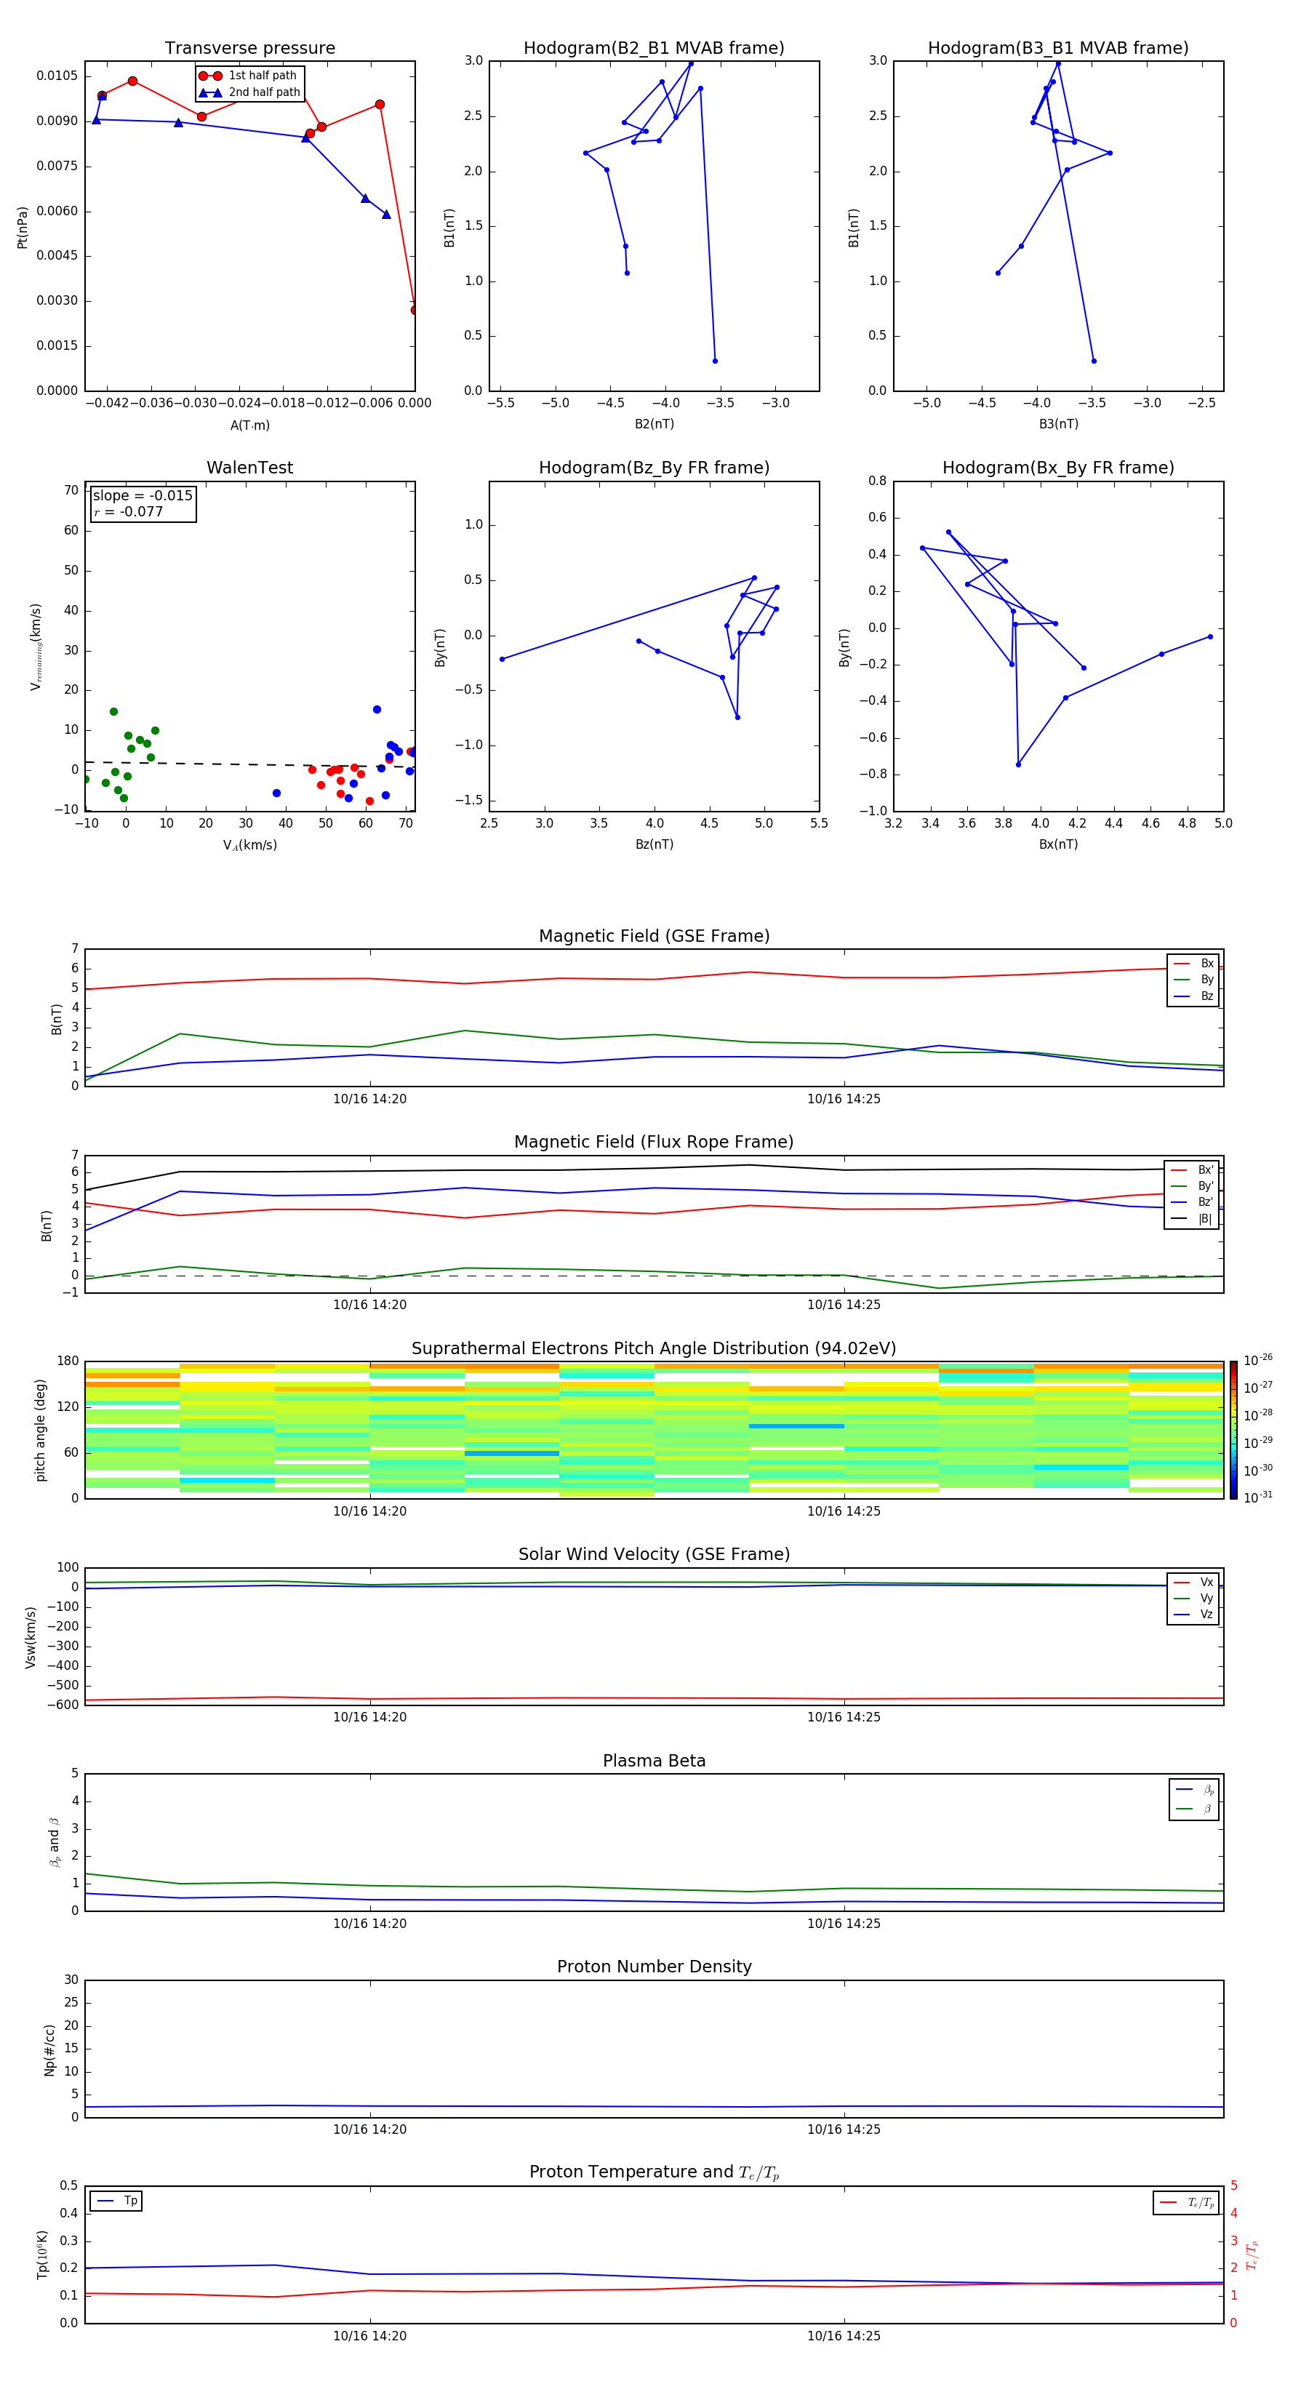Viewport: 1309px width, 2400px height.
Task: Select "|B|" in the flux rope legend
Action: coord(1193,1219)
